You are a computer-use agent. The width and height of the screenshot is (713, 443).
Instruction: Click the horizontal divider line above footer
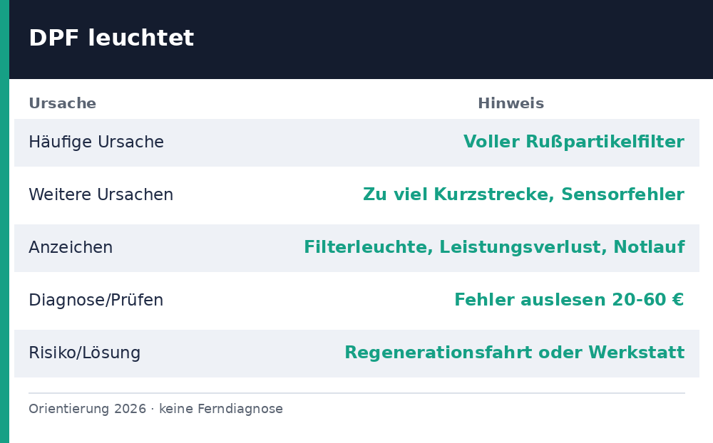click(356, 393)
